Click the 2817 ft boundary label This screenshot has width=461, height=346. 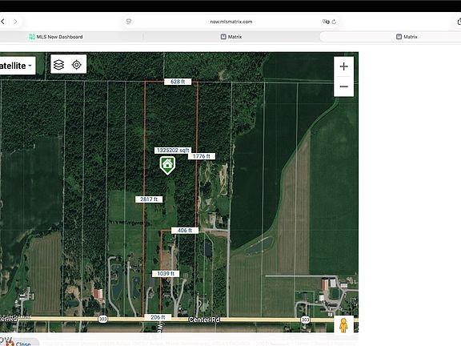click(149, 199)
